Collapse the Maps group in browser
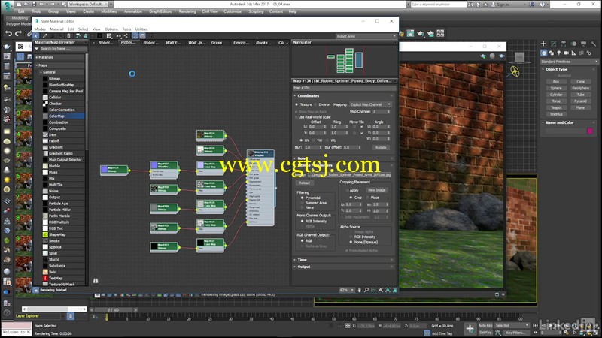Image resolution: width=602 pixels, height=338 pixels. pyautogui.click(x=37, y=65)
